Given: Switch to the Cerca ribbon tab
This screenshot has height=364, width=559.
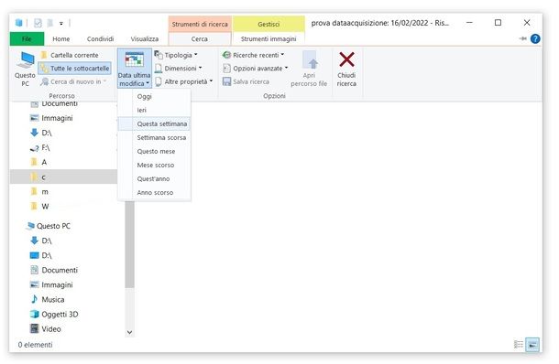Looking at the screenshot, I should [199, 38].
